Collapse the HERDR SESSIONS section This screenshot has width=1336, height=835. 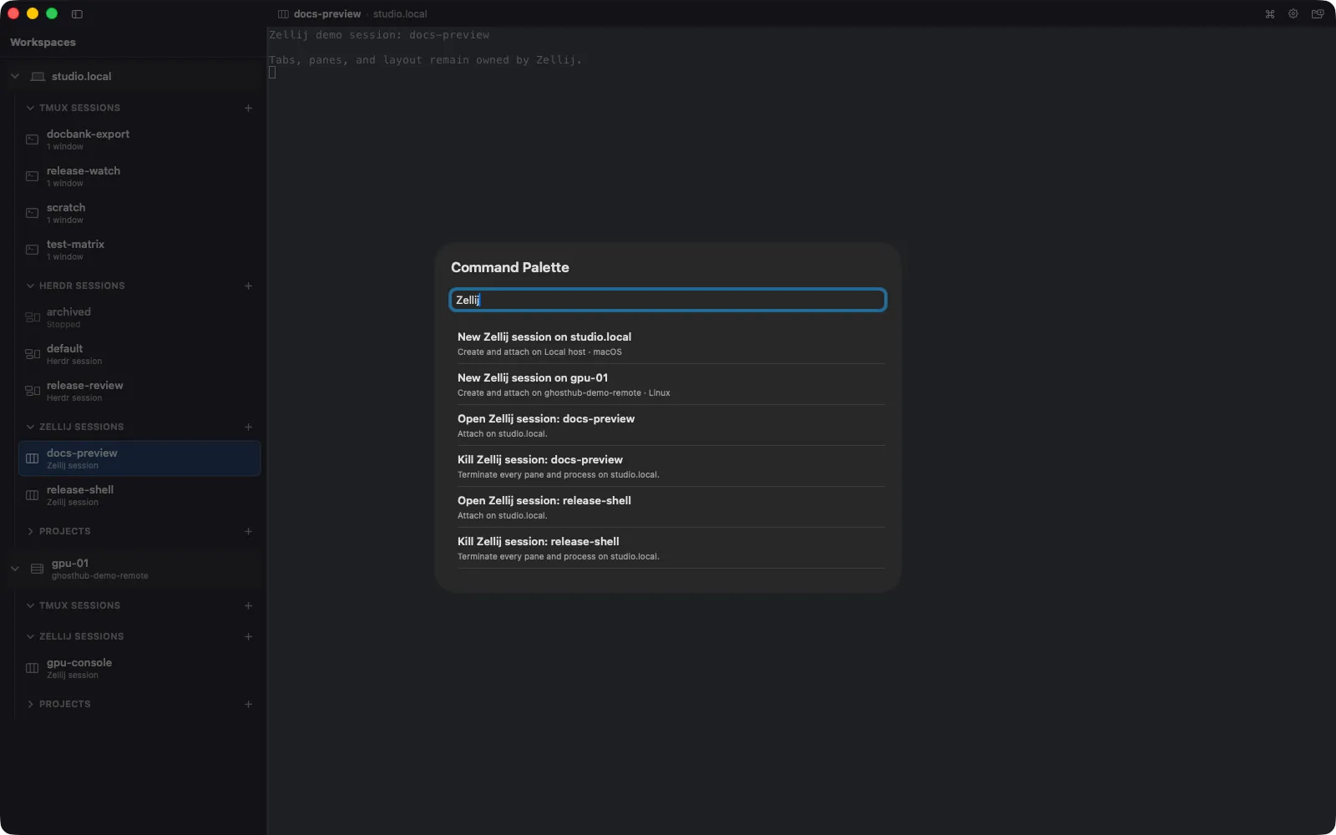(x=30, y=286)
